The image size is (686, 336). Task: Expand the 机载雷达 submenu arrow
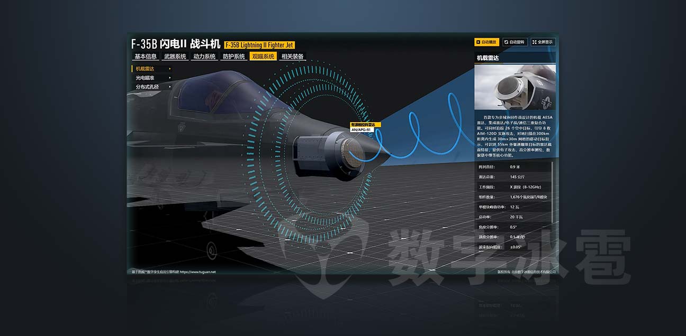(x=170, y=69)
